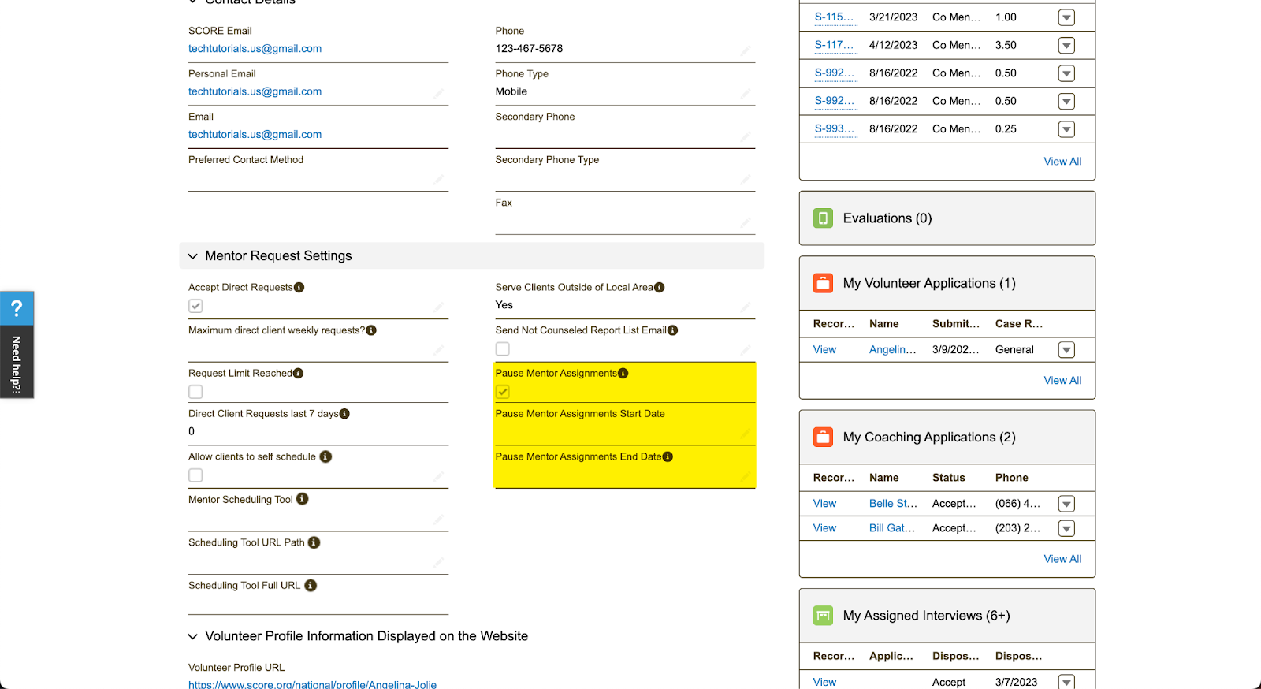The image size is (1261, 689).
Task: Click info icon beside Maximum direct client weekly requests
Action: pyautogui.click(x=371, y=330)
